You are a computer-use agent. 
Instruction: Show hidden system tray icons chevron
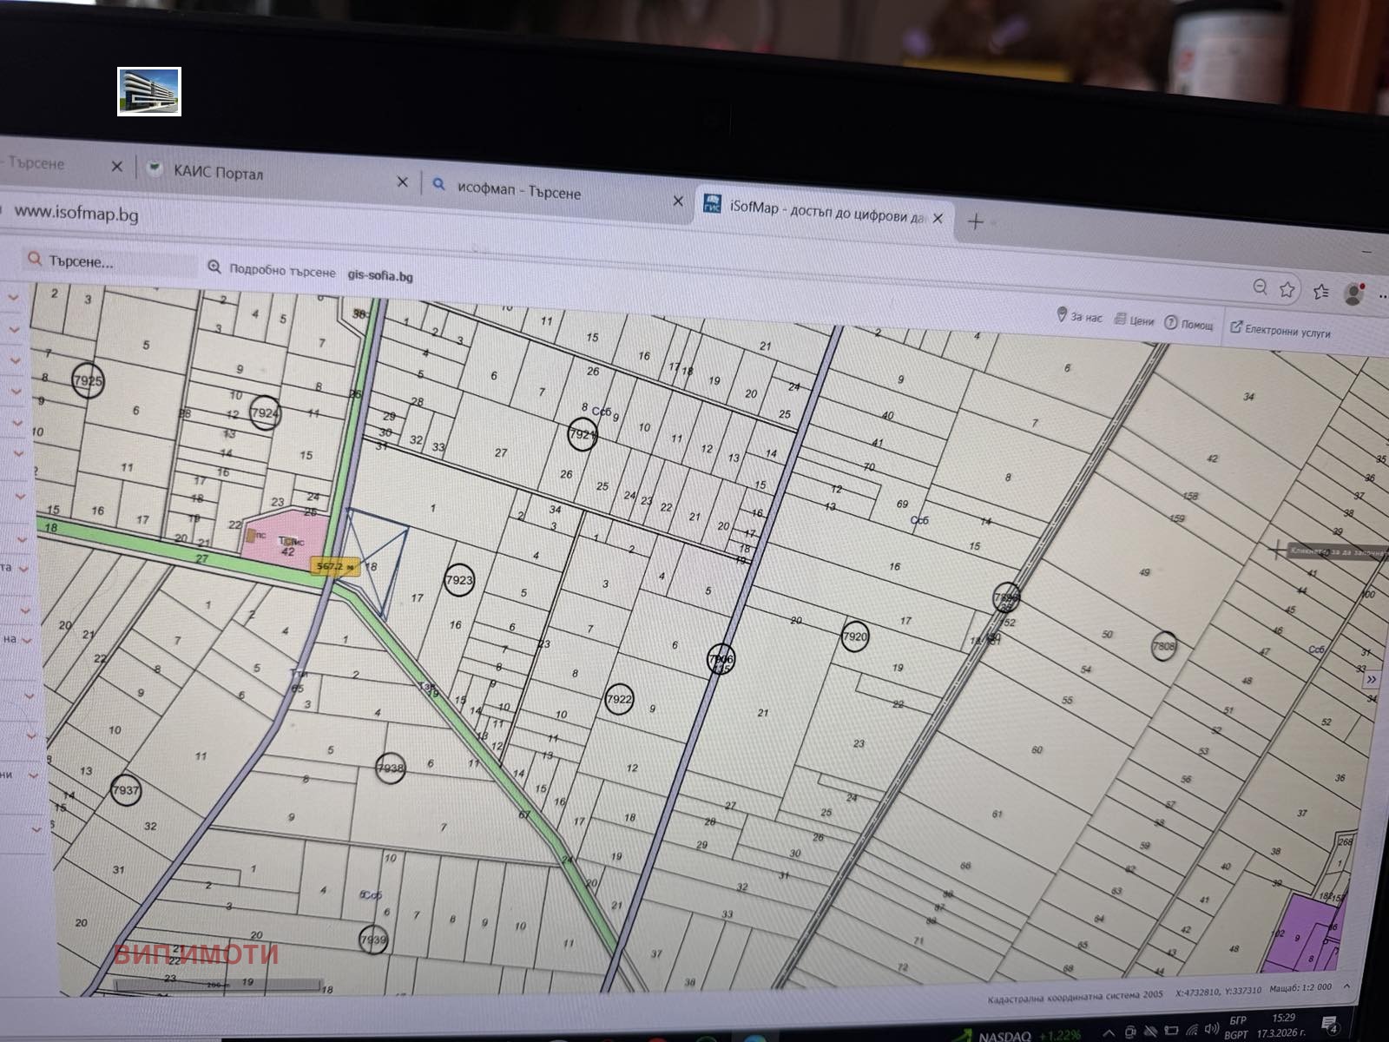tap(1109, 1033)
